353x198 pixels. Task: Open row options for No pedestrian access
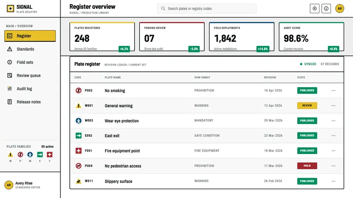[334, 166]
